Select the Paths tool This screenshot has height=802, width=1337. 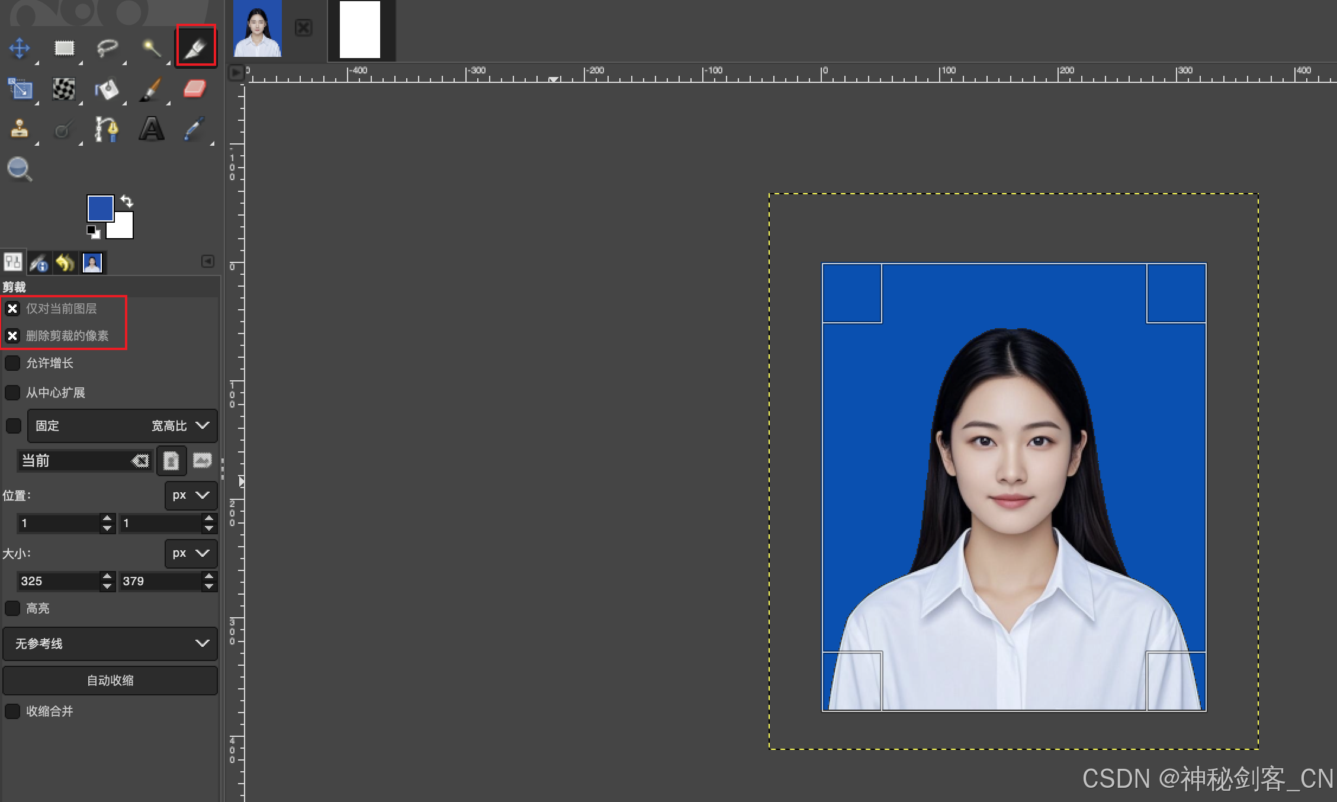[107, 129]
